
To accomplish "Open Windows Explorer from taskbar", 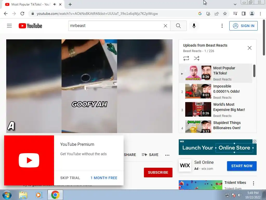I will point(23,195).
